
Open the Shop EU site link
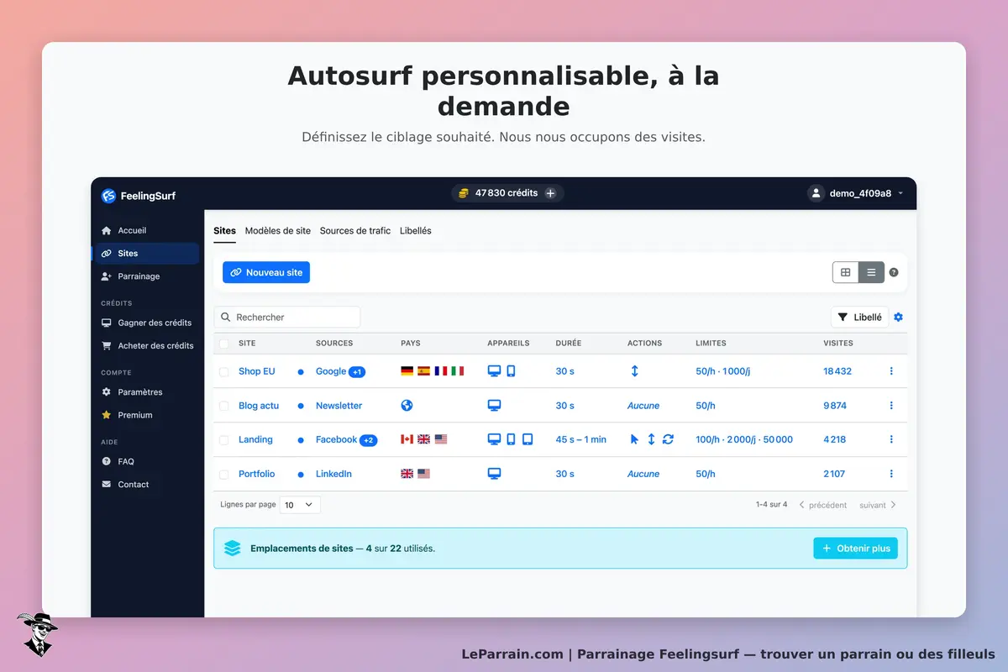[x=256, y=371]
